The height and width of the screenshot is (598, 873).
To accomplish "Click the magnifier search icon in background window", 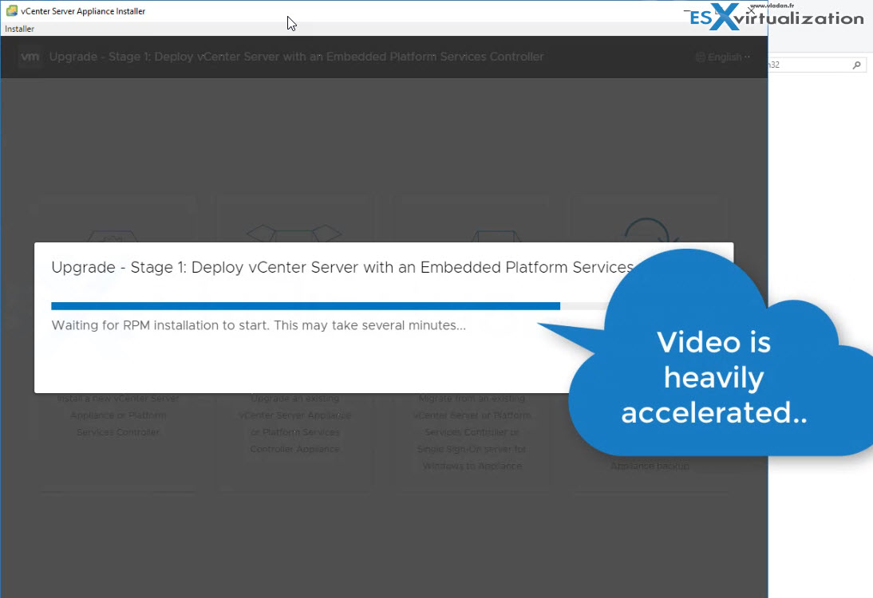I will point(857,65).
